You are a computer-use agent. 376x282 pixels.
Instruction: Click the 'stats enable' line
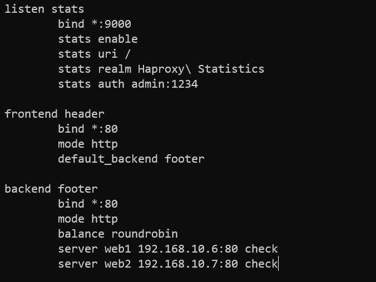coord(98,39)
